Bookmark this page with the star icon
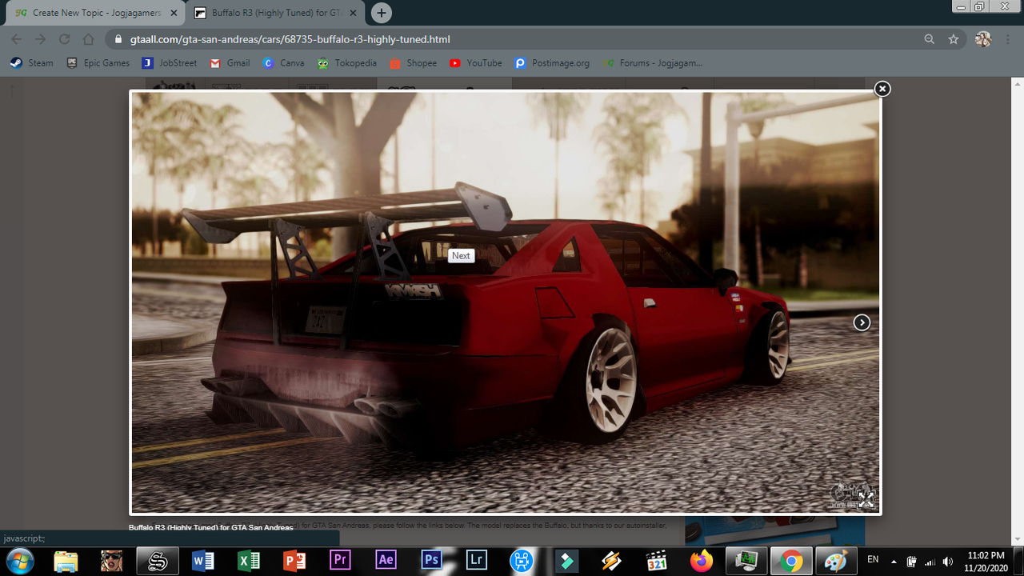 [x=953, y=39]
